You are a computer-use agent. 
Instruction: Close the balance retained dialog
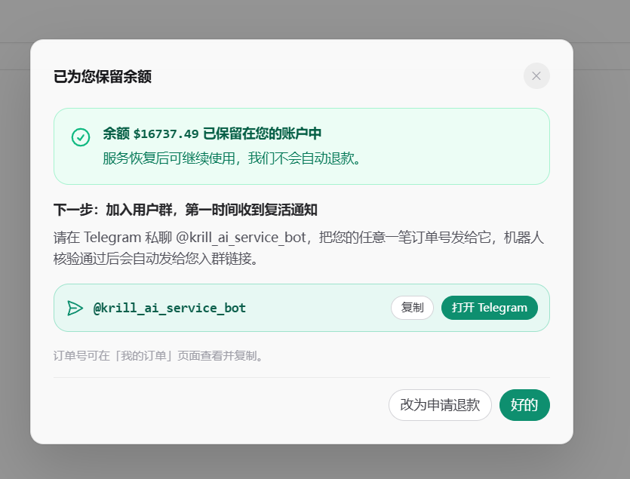536,76
